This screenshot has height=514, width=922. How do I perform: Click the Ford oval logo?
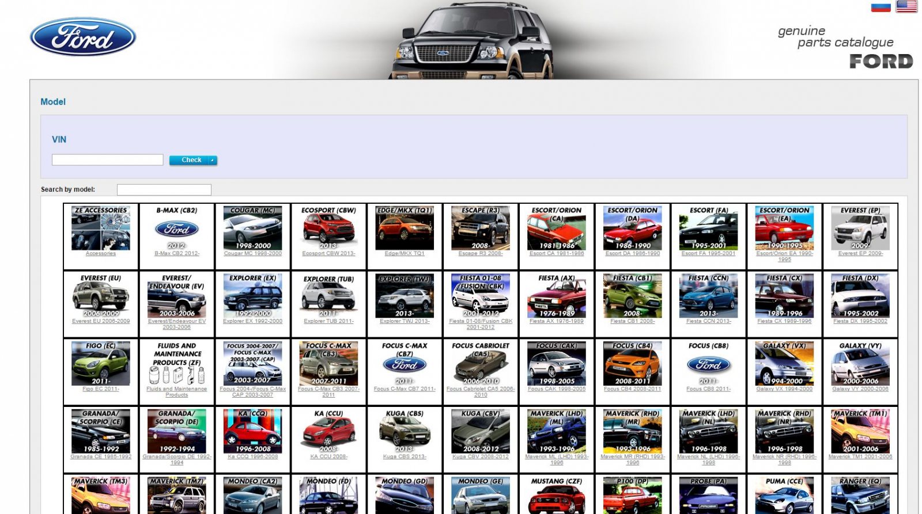point(83,37)
